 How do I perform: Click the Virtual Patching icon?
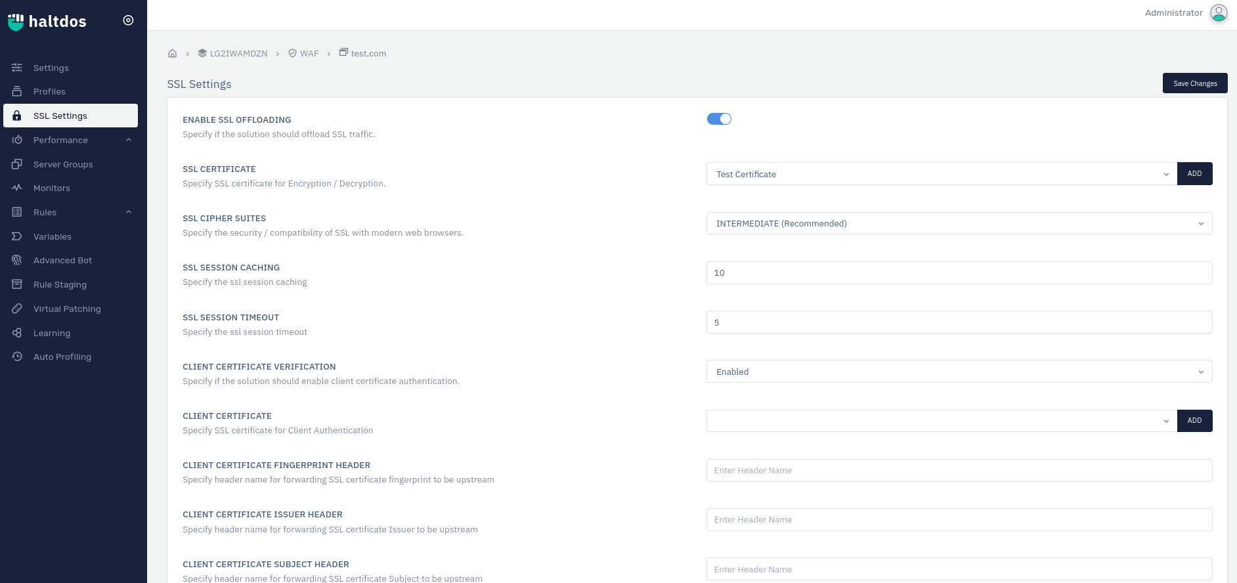[17, 309]
